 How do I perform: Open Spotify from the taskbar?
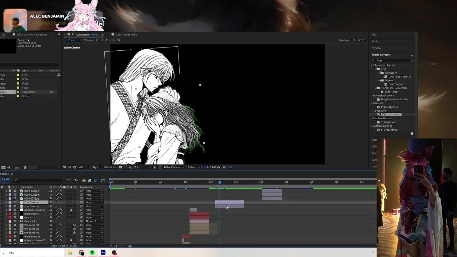click(x=92, y=253)
